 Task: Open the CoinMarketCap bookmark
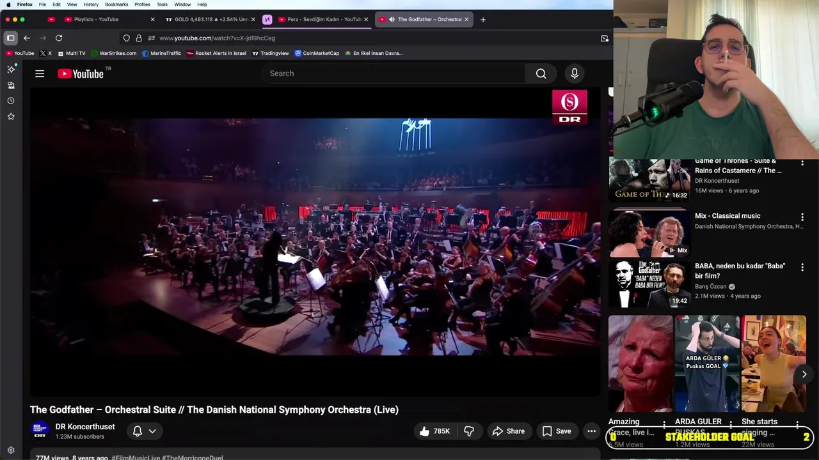[317, 53]
